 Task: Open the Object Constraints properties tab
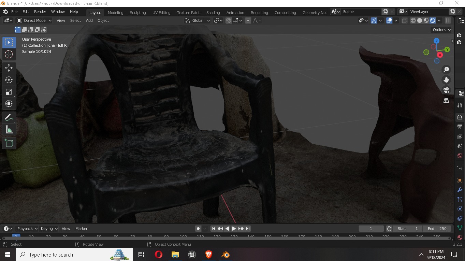coord(460,218)
